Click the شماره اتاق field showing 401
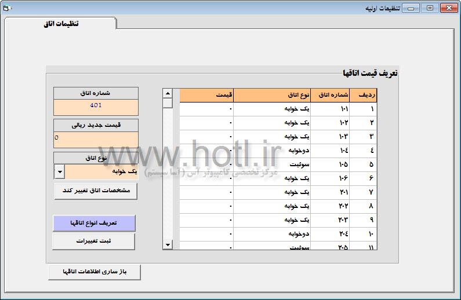The image size is (461, 300). point(96,107)
